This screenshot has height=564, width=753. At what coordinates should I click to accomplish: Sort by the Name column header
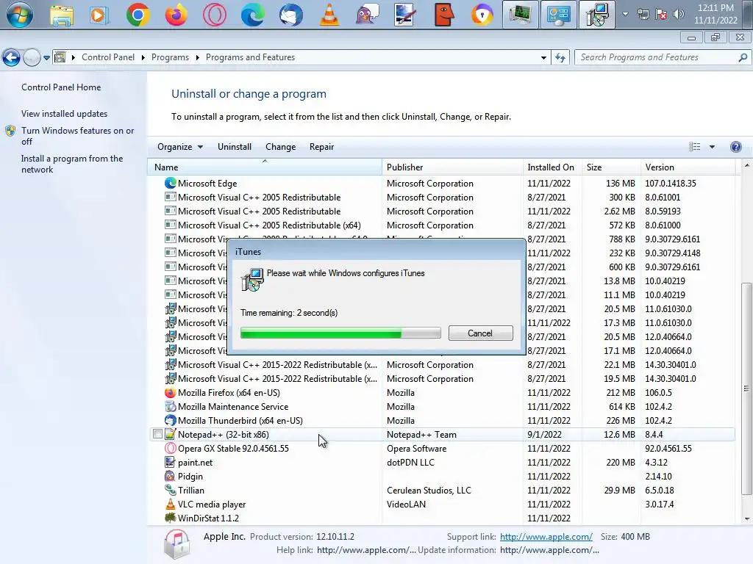tap(265, 167)
